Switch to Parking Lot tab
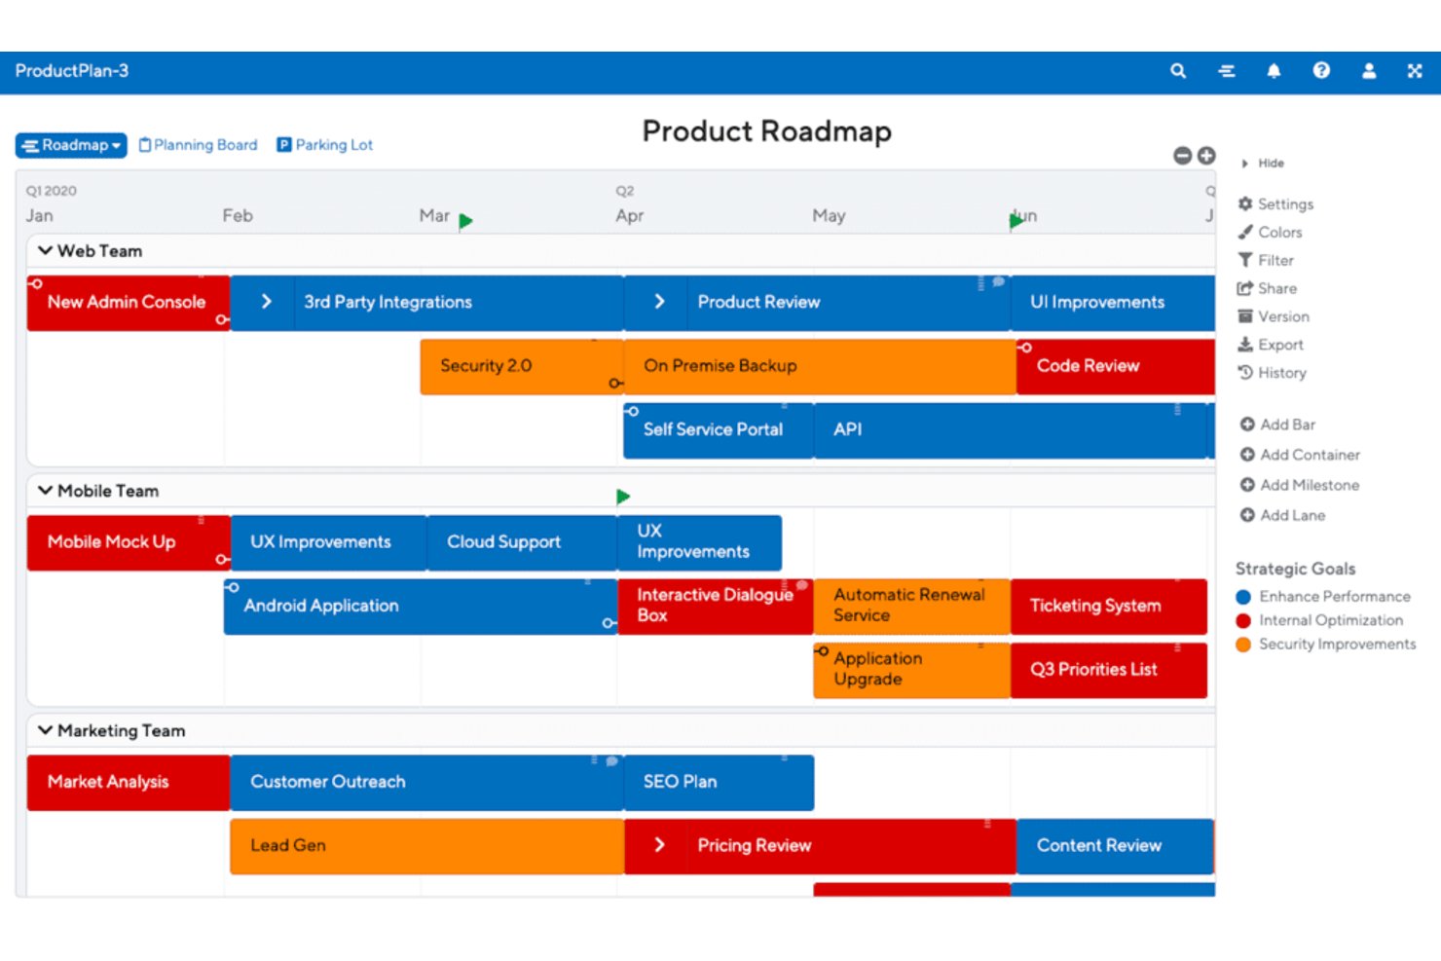This screenshot has width=1441, height=961. [x=325, y=145]
